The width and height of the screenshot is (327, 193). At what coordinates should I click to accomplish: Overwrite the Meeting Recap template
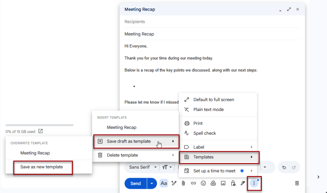click(x=49, y=153)
